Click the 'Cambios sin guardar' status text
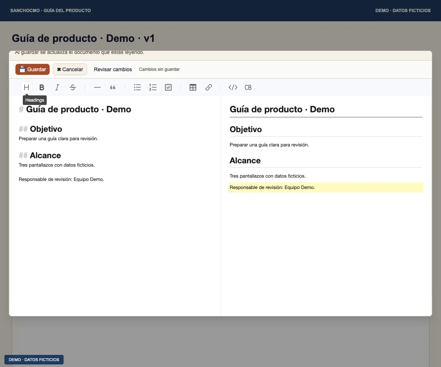441x367 pixels. tap(159, 69)
